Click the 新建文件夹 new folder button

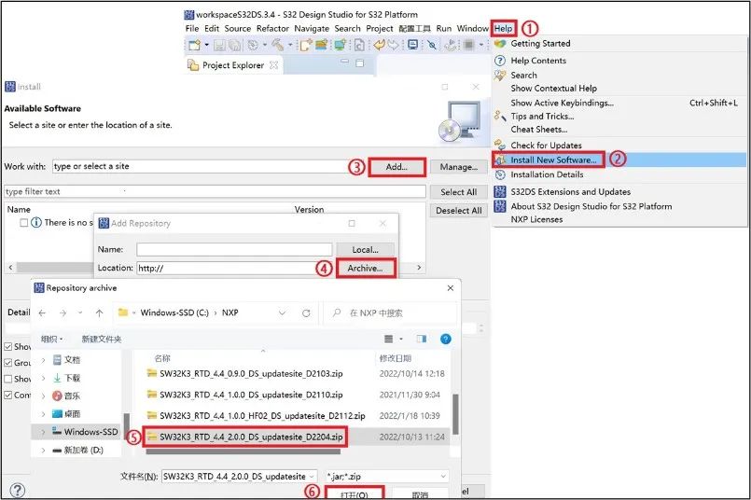click(102, 339)
